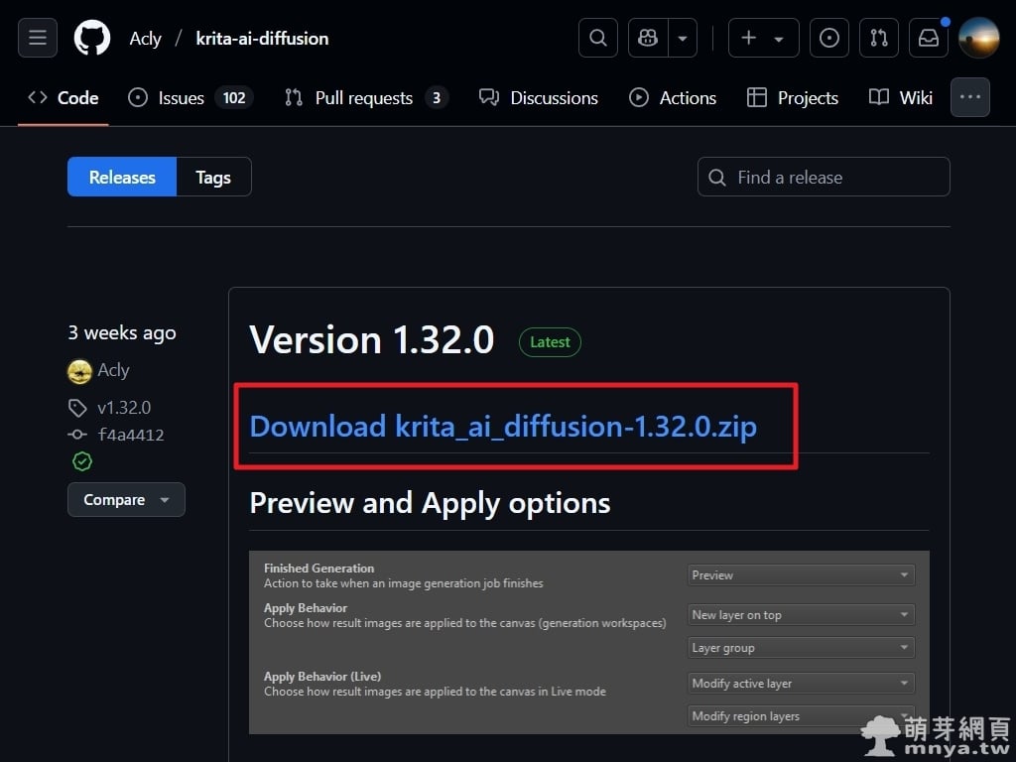
Task: Click the GitHub Octocat logo
Action: pos(92,38)
